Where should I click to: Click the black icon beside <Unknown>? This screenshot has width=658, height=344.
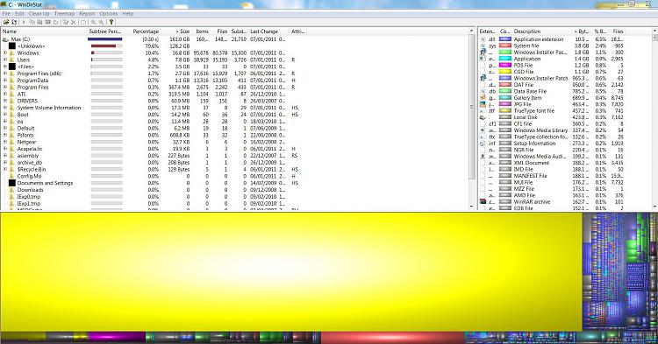point(12,46)
